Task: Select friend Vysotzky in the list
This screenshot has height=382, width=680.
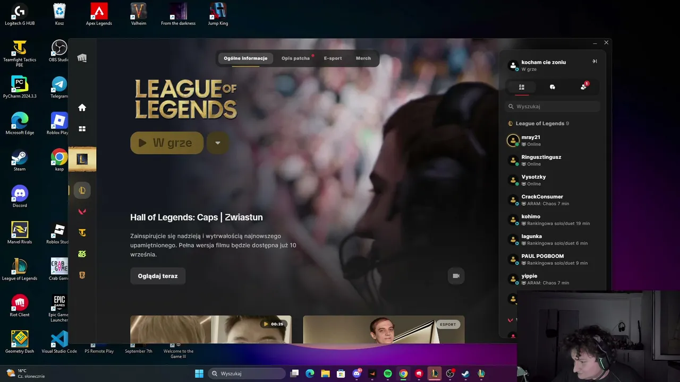Action: pos(552,180)
